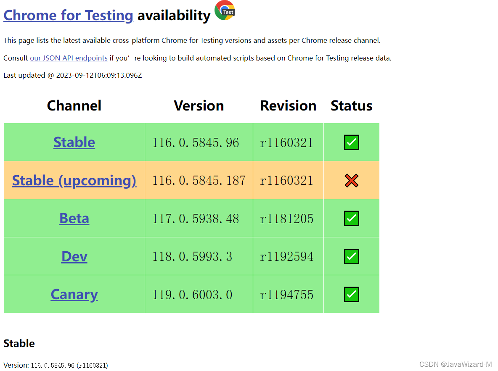Select version text 116.0.5845.96 in table
The image size is (498, 371).
click(x=196, y=143)
